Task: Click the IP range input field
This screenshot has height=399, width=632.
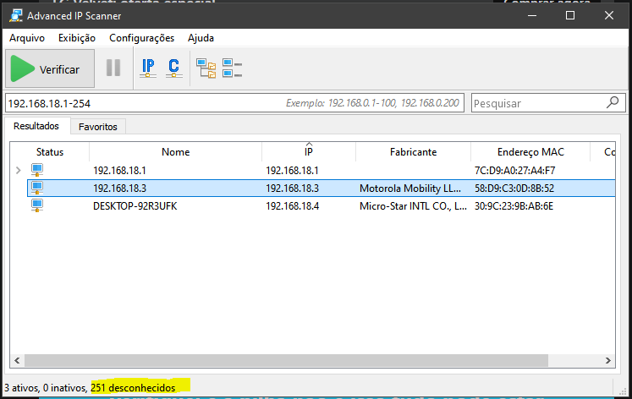Action: click(x=234, y=103)
